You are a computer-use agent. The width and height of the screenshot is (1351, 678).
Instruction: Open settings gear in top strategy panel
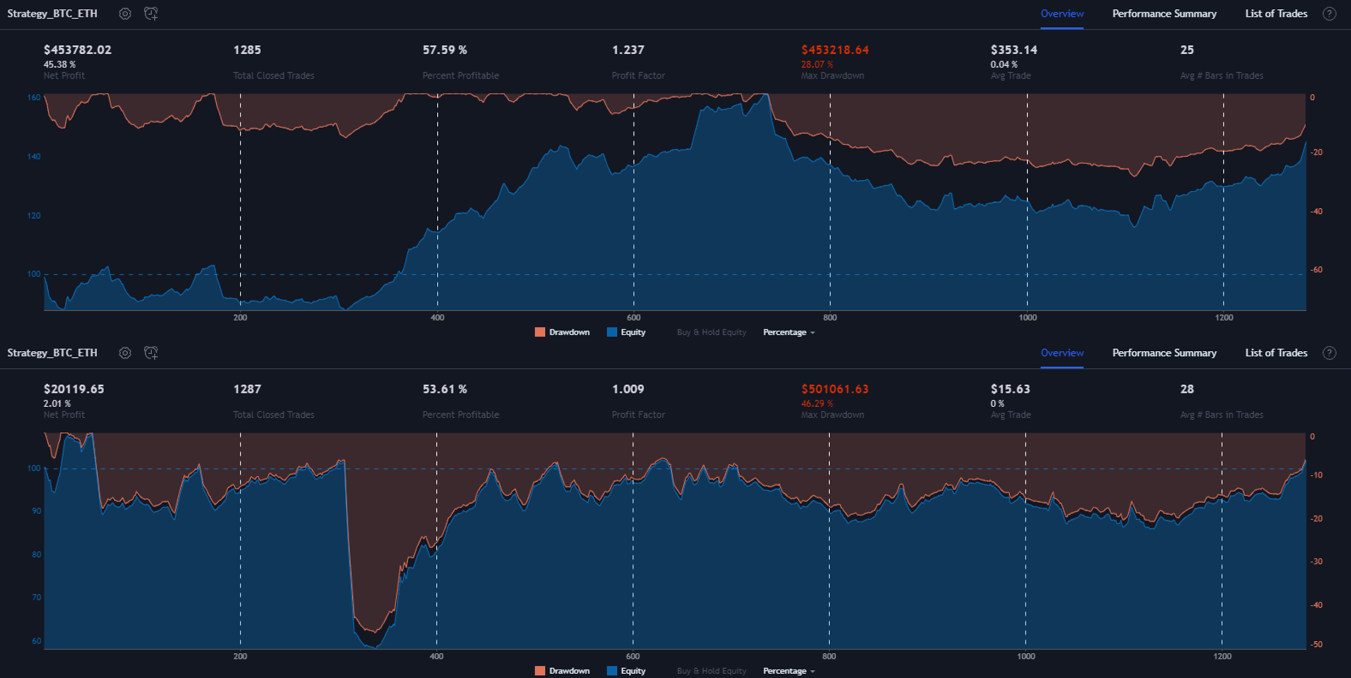(x=125, y=14)
